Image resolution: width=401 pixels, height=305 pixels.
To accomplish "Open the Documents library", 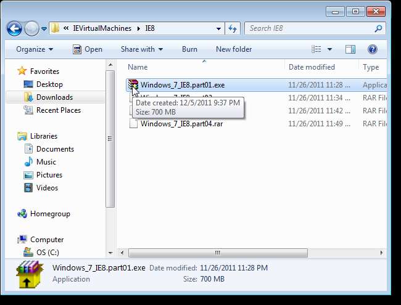I will [55, 149].
